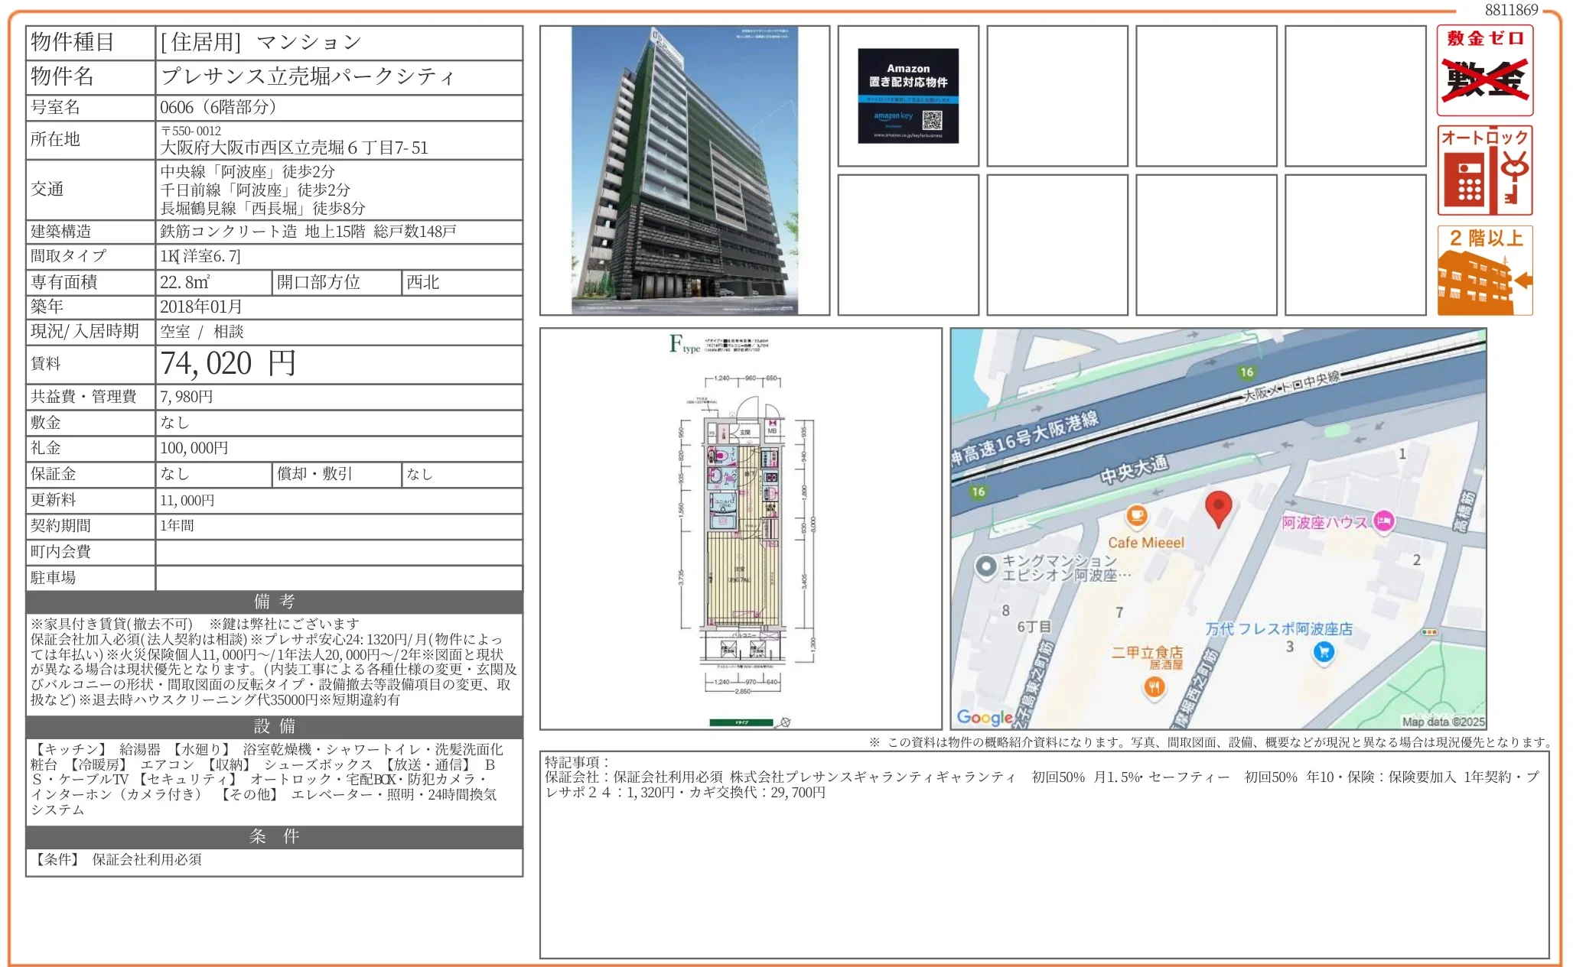Click the 2階以上 building badge icon
1573x967 pixels.
click(1484, 270)
